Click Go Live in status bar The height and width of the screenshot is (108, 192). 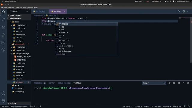pyautogui.click(x=177, y=106)
